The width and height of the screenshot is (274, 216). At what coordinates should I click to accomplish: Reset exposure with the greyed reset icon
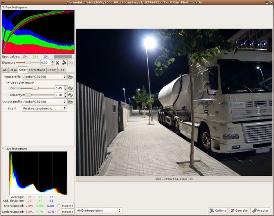[x=71, y=63]
